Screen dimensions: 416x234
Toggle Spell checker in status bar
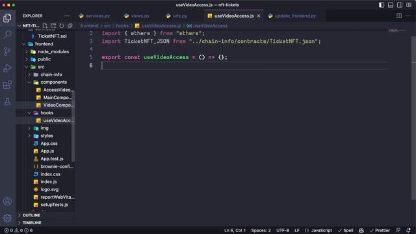pyautogui.click(x=345, y=230)
